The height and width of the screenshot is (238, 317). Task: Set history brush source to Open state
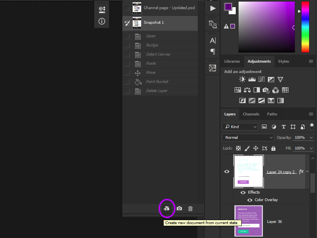(127, 36)
